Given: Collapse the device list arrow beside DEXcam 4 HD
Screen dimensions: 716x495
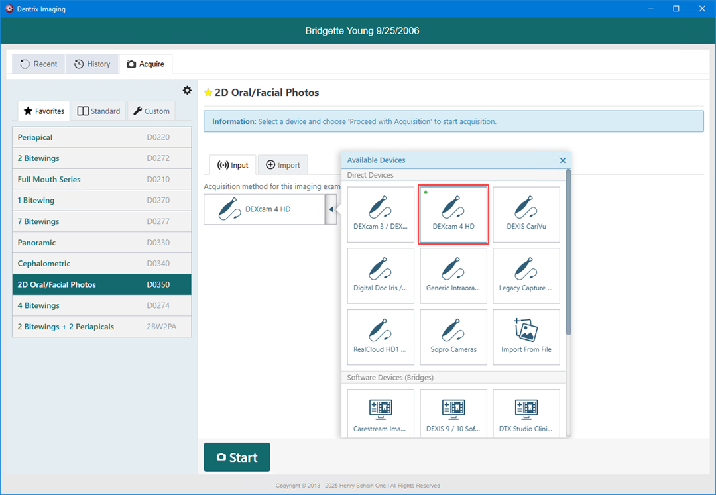Looking at the screenshot, I should click(331, 209).
